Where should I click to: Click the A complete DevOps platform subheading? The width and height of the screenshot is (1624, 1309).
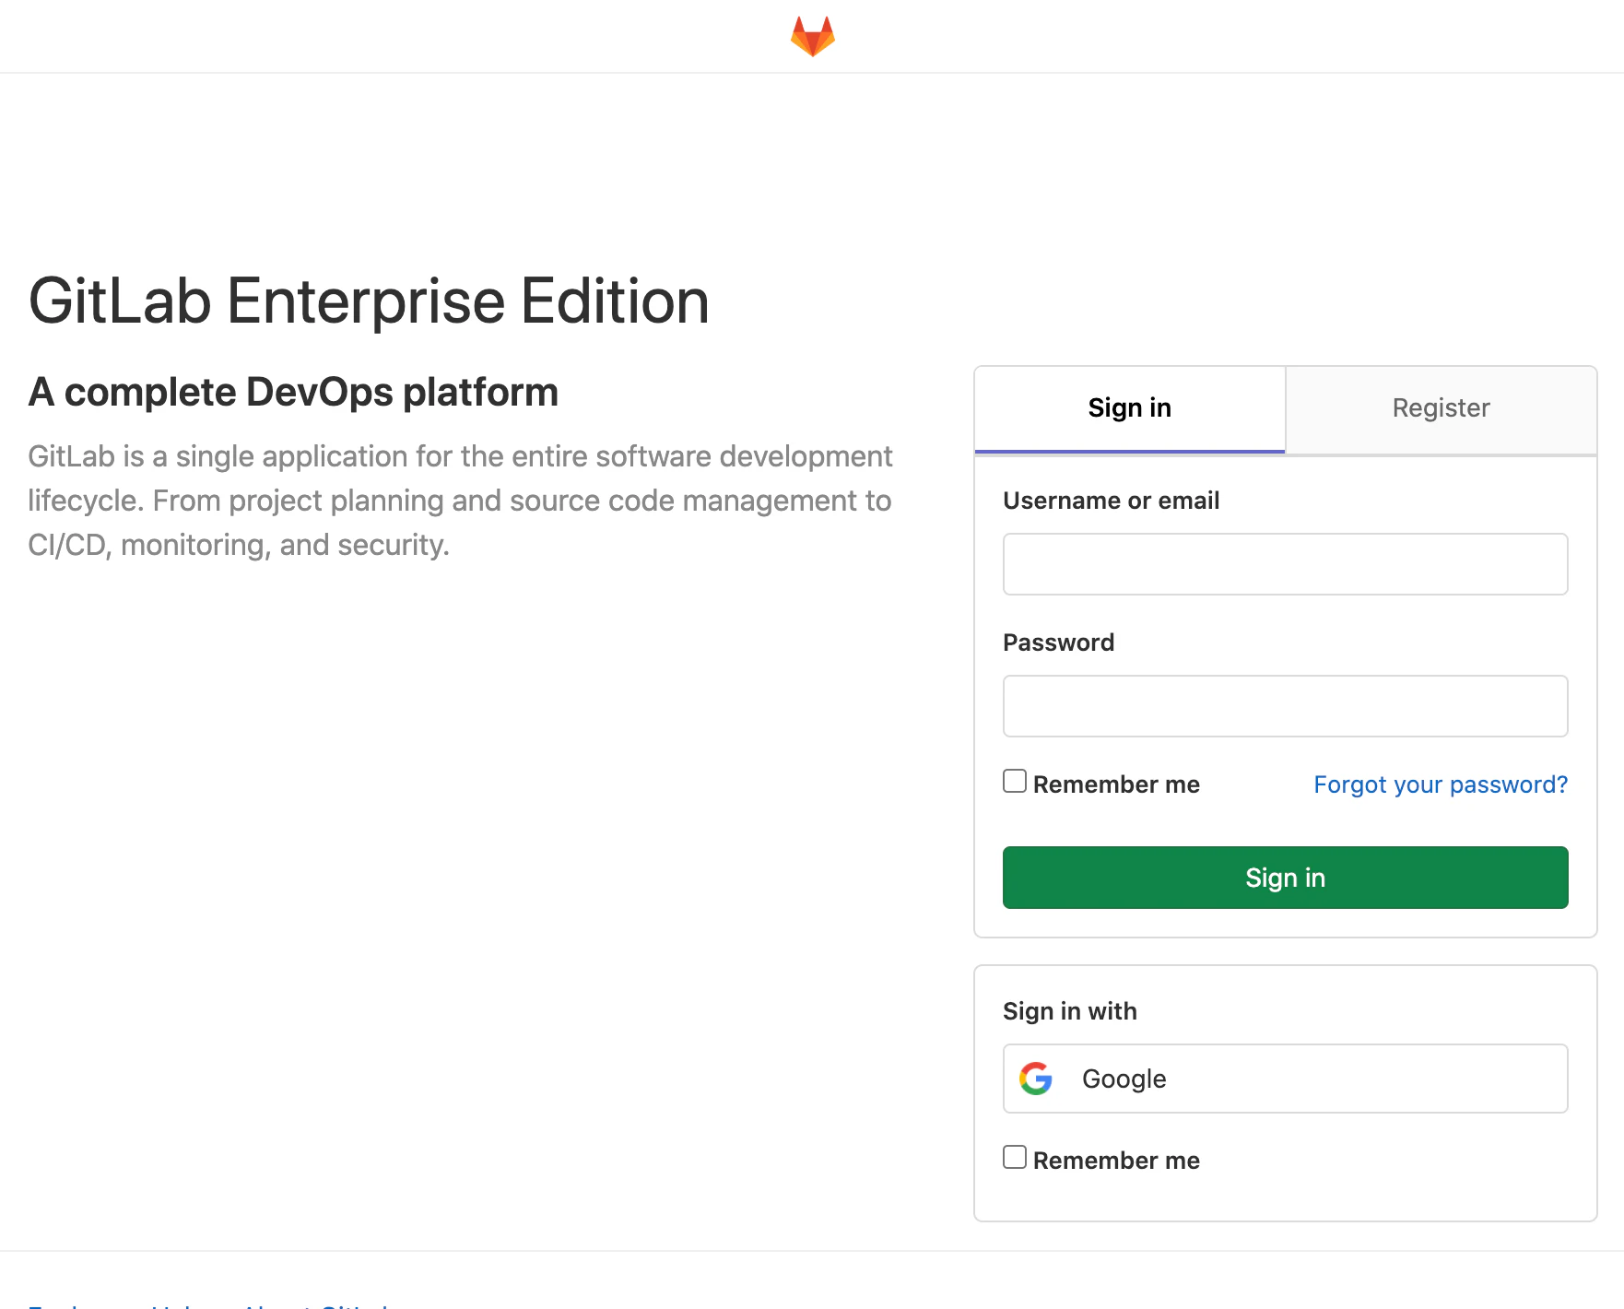(x=293, y=392)
